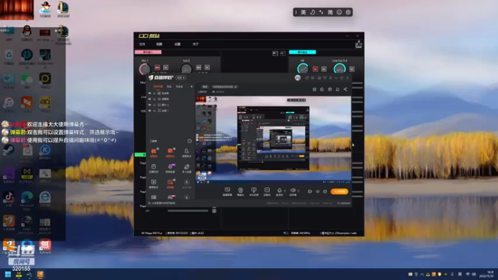Click the speaker icon in streaming toolbar
Image resolution: width=498 pixels, height=280 pixels.
[x=293, y=191]
